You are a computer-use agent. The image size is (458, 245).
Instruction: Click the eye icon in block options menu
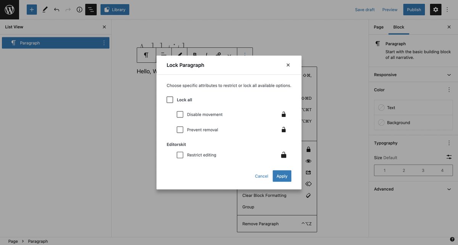[308, 161]
